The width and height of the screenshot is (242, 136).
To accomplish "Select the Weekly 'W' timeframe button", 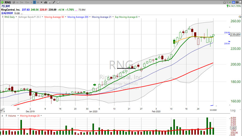I will (x=38, y=3).
